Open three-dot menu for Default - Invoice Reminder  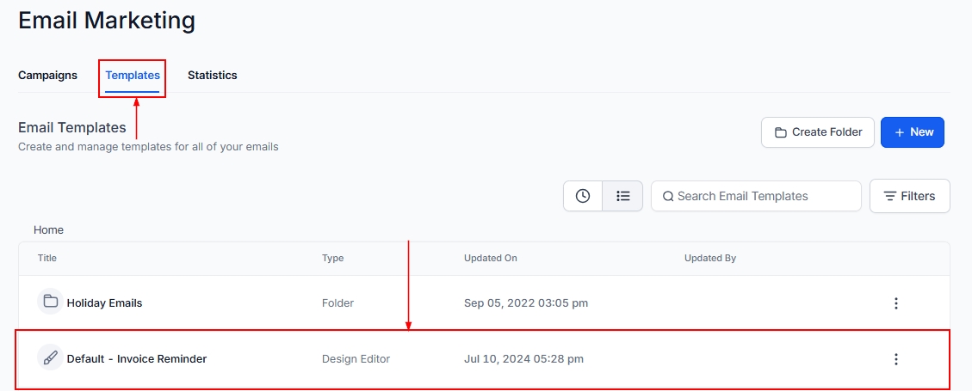click(895, 359)
